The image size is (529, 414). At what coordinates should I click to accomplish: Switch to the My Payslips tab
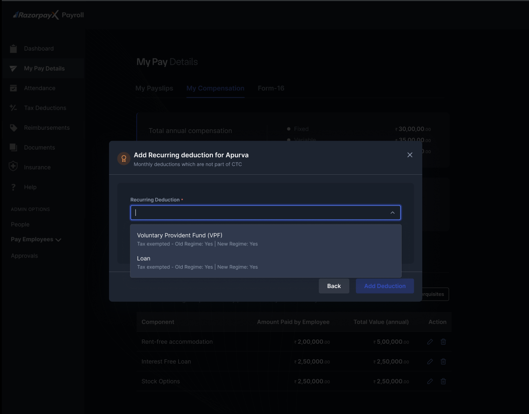click(154, 89)
